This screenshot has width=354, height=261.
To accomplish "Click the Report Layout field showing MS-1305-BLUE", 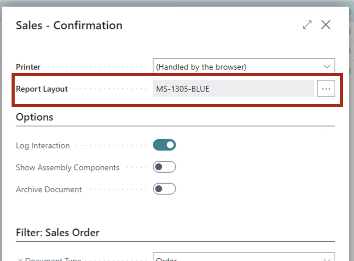I will [233, 89].
